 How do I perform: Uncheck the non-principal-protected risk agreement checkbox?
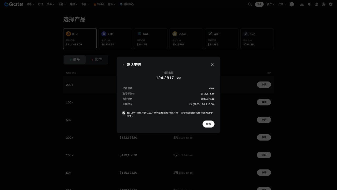(x=124, y=113)
